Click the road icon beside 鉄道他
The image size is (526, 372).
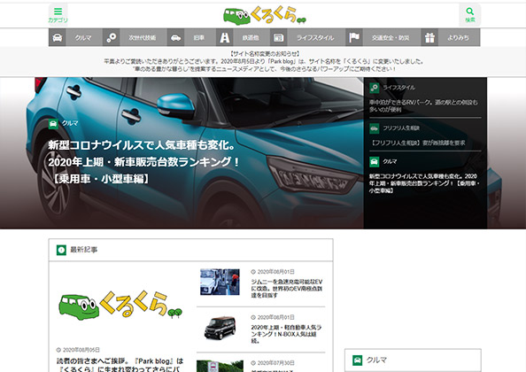[224, 37]
